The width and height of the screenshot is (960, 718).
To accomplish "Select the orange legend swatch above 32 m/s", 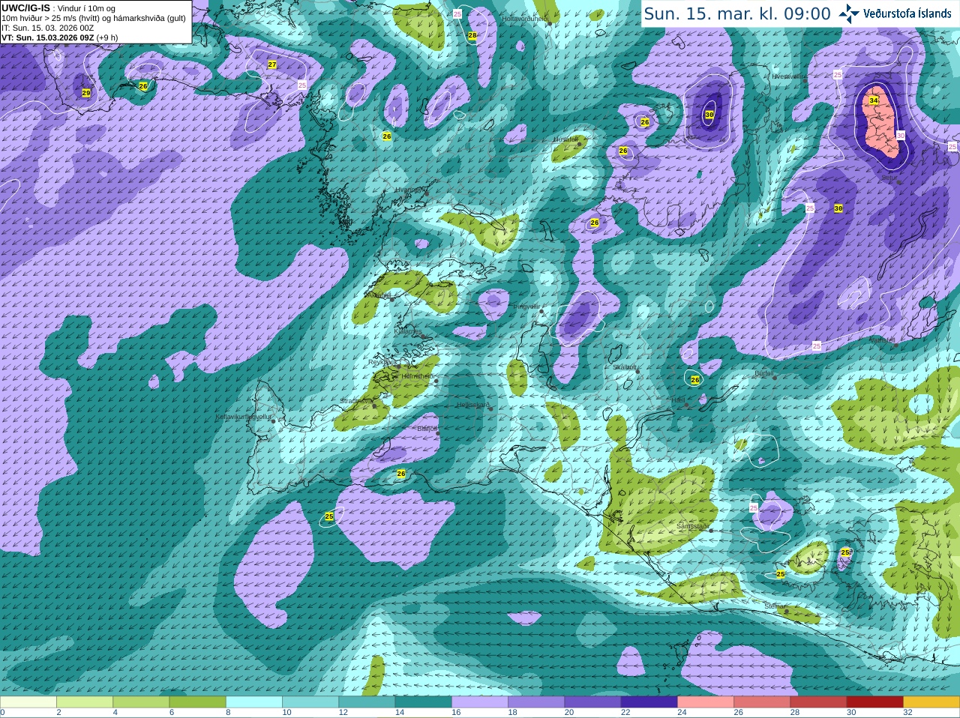I will [931, 702].
